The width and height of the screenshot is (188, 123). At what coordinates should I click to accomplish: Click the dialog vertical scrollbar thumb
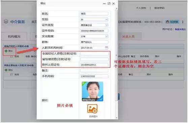[x=116, y=55]
